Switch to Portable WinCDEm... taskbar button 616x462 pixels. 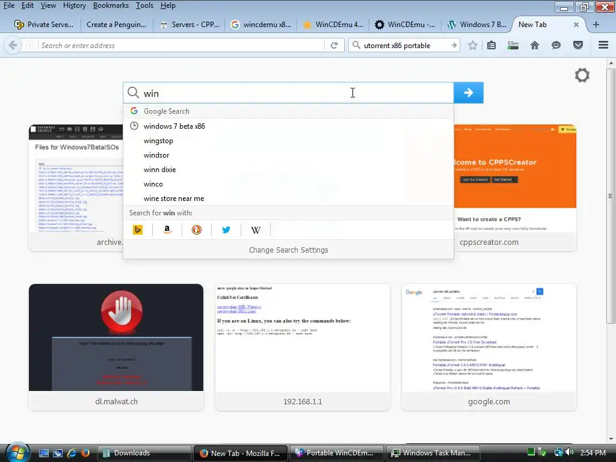338,453
